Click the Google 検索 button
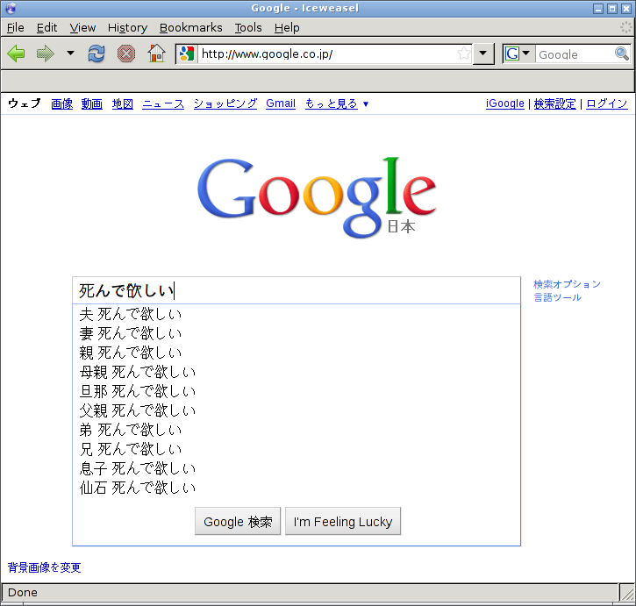 [238, 521]
